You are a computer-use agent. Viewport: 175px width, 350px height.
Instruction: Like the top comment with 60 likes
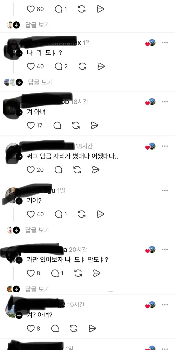pos(31,9)
